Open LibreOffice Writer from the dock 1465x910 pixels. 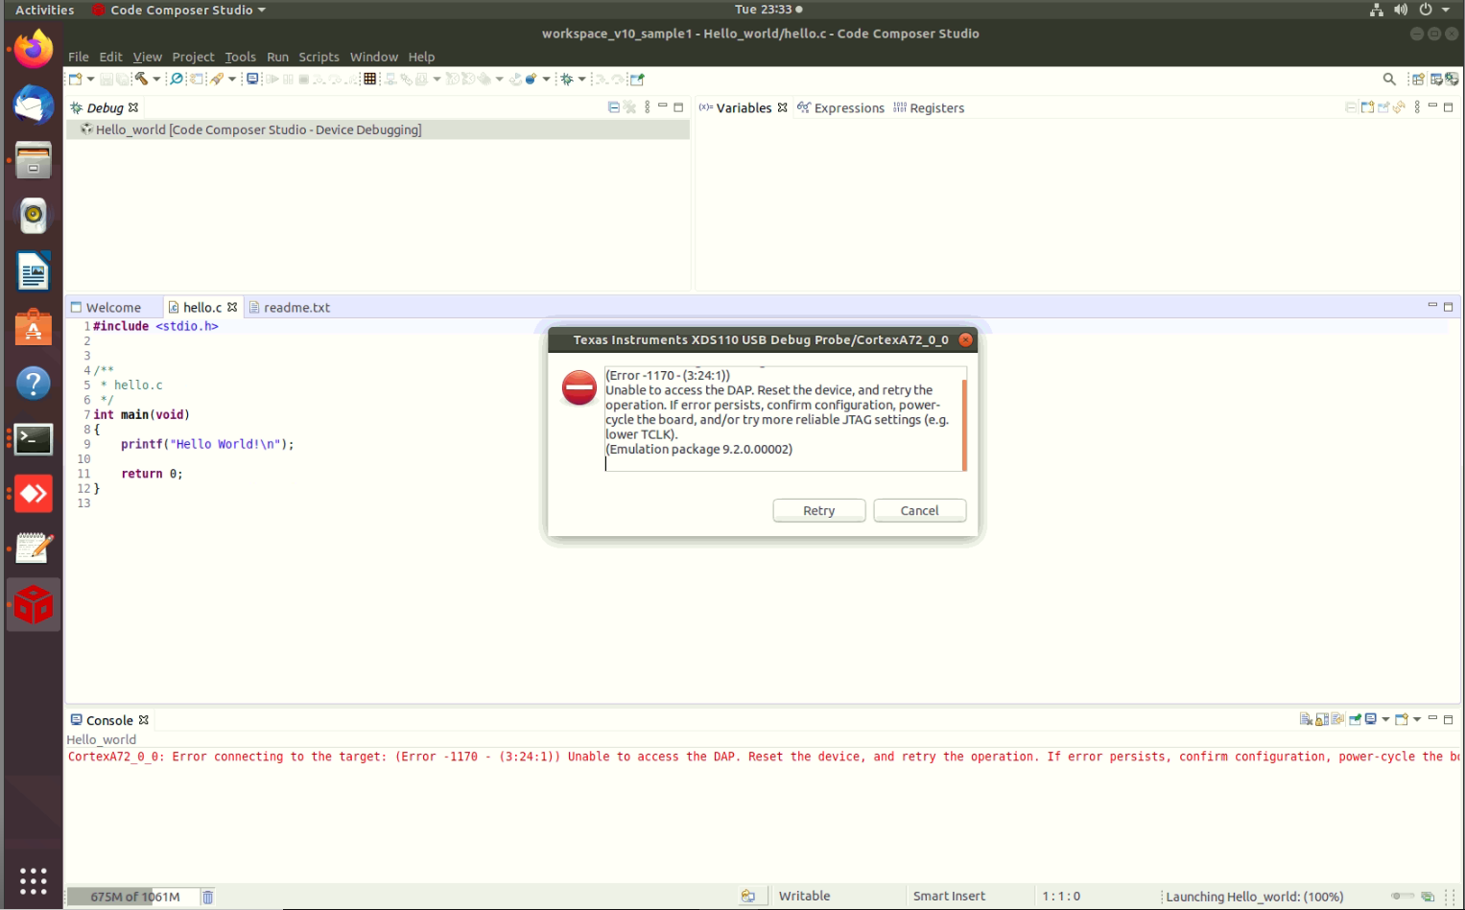pyautogui.click(x=34, y=271)
